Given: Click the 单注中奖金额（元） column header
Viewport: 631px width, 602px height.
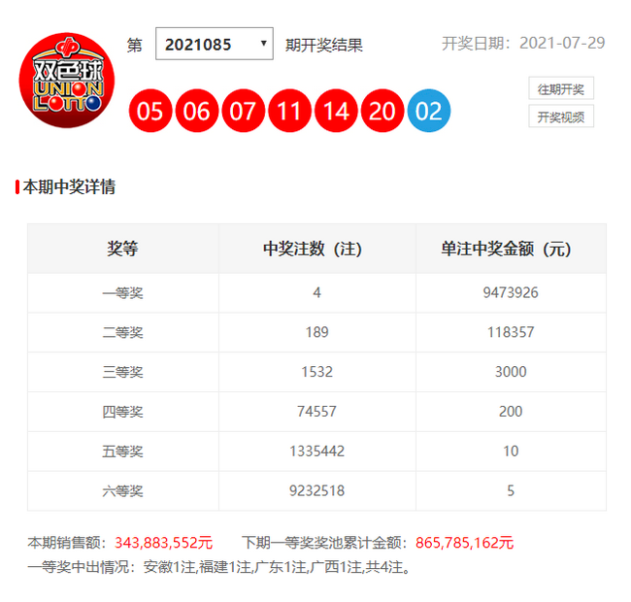Looking at the screenshot, I should point(511,249).
